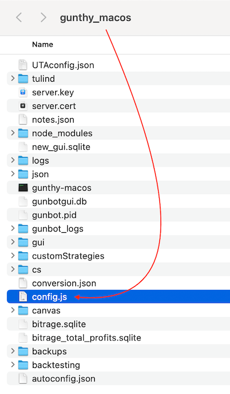Click the json folder icon
Image resolution: width=230 pixels, height=394 pixels.
pyautogui.click(x=23, y=174)
